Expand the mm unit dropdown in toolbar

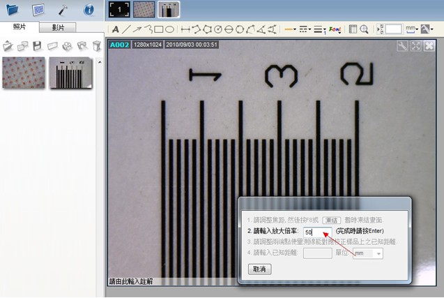413,30
